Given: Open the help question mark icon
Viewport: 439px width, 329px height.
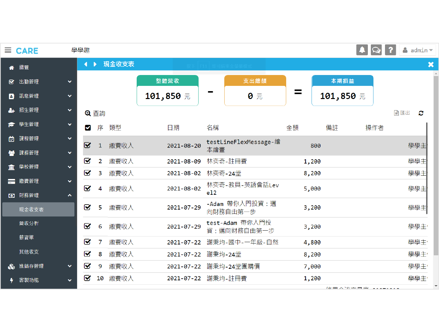Looking at the screenshot, I should coord(390,50).
